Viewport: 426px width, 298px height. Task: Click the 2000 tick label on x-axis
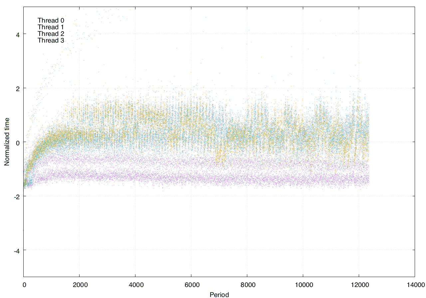79,285
